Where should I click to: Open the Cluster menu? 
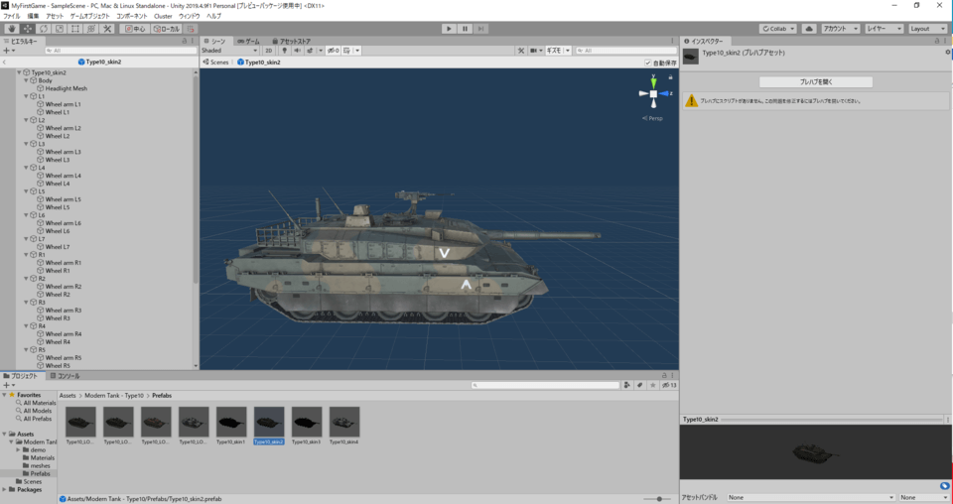click(x=163, y=17)
